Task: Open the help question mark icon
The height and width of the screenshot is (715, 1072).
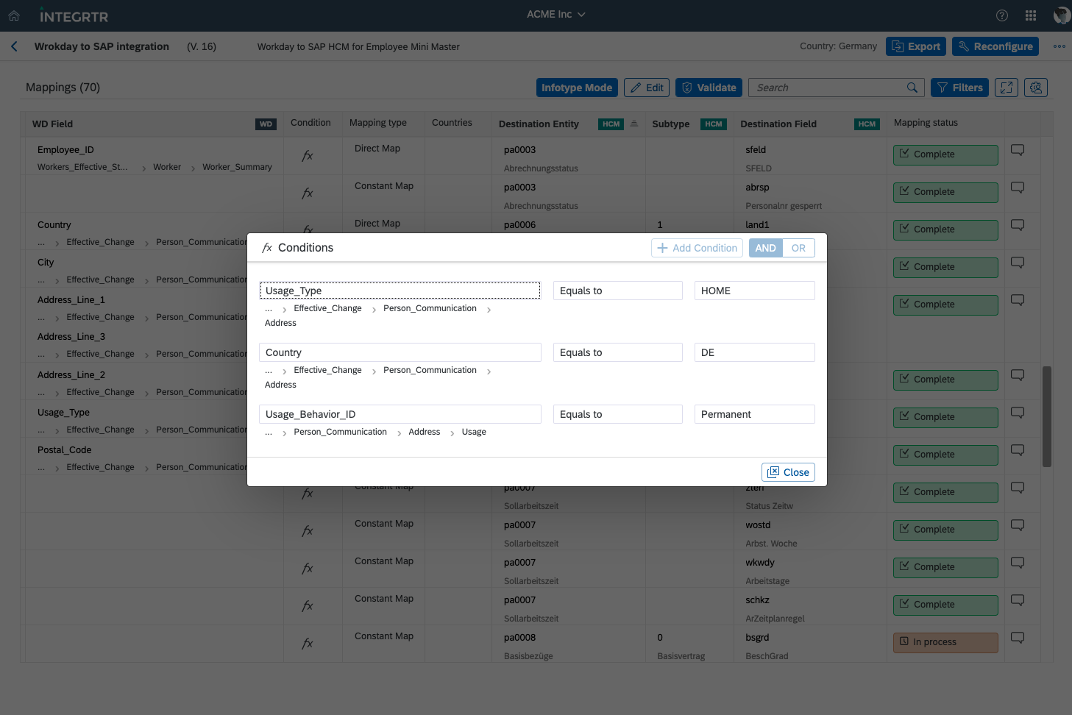Action: click(x=1001, y=15)
